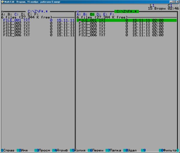Select FILE_005 TXT in right panel
This screenshot has height=153, width=180.
tap(92, 32)
